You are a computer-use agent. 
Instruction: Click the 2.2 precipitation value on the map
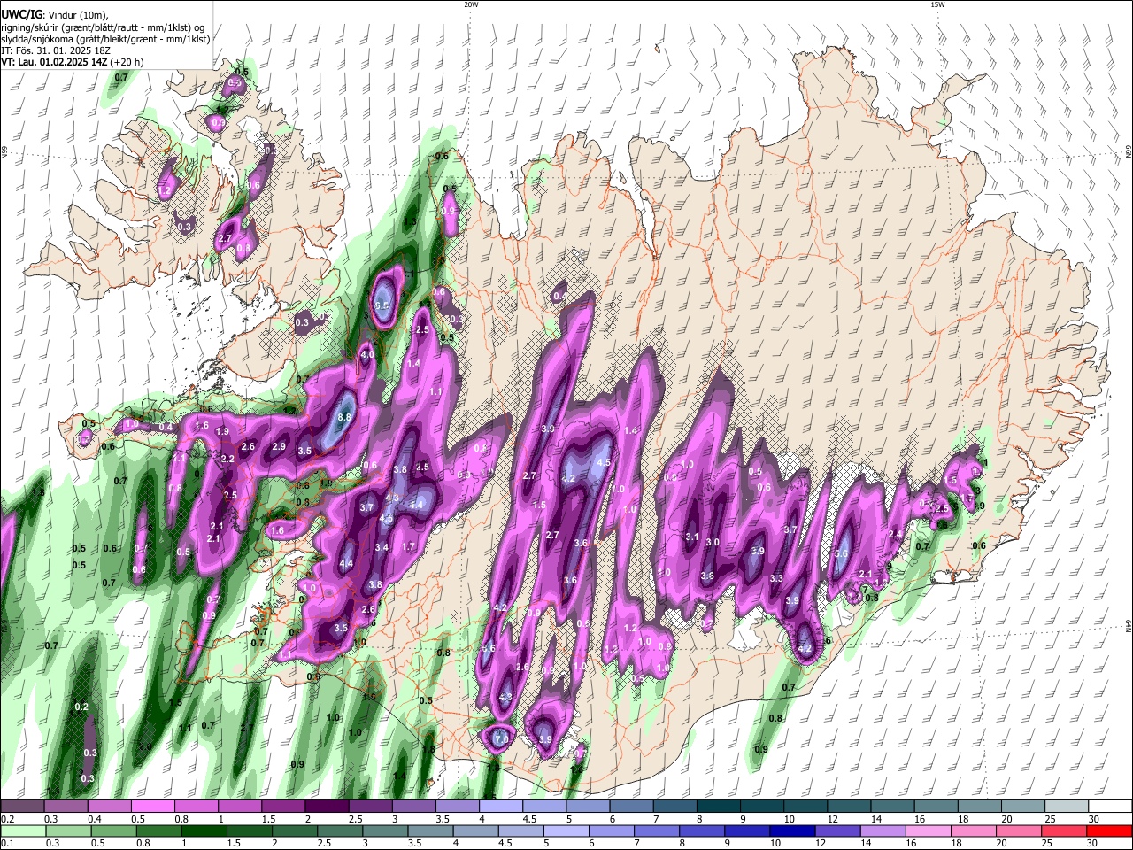coord(227,459)
